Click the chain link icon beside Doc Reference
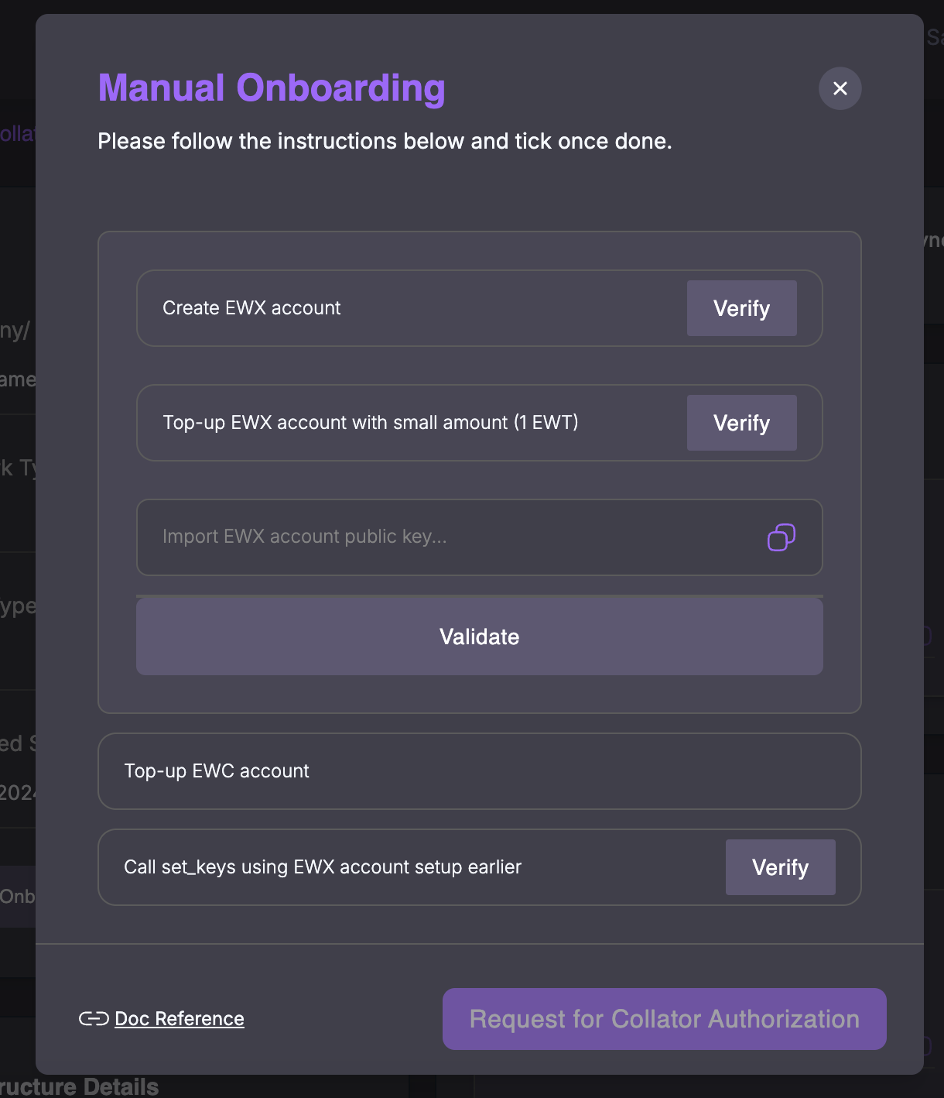 click(94, 1018)
